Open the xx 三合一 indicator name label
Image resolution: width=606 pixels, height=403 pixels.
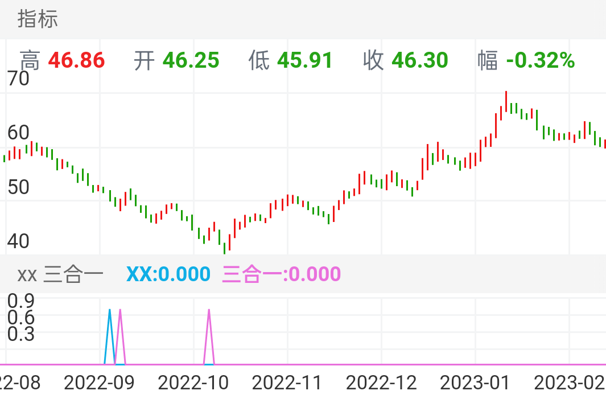(x=60, y=274)
